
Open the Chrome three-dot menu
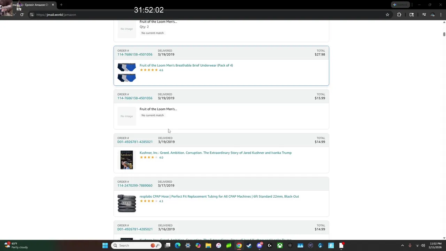click(441, 15)
